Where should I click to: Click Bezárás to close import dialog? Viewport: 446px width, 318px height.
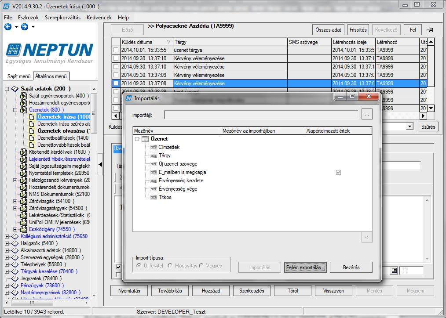tap(351, 267)
